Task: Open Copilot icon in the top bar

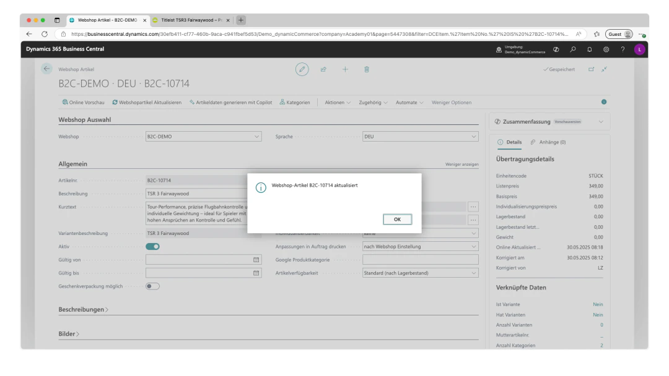Action: pos(556,49)
